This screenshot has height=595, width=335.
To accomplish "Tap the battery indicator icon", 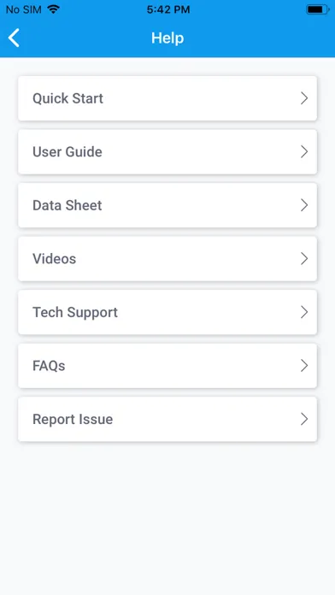I will coord(318,10).
